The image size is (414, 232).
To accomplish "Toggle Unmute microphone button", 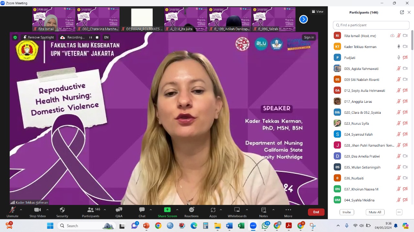I will (12, 210).
